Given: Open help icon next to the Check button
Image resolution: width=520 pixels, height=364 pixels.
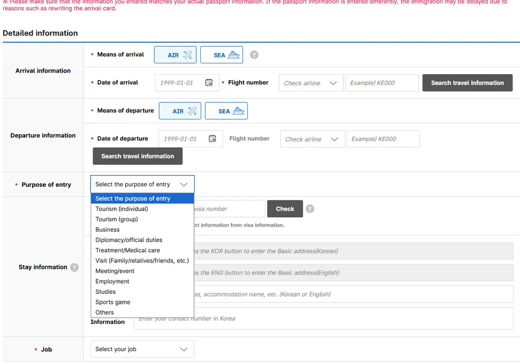Looking at the screenshot, I should pyautogui.click(x=310, y=209).
